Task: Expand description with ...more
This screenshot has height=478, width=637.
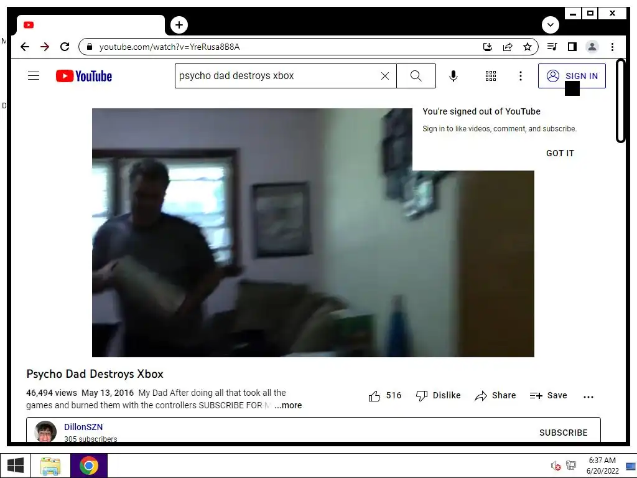Action: (x=288, y=405)
